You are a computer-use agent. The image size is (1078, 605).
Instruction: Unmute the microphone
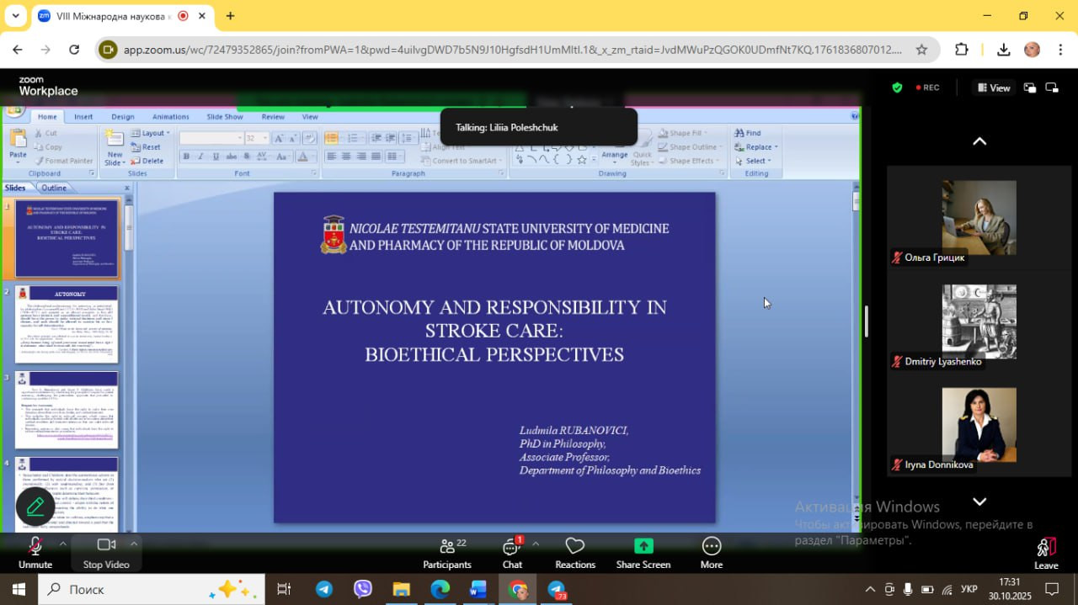click(35, 546)
